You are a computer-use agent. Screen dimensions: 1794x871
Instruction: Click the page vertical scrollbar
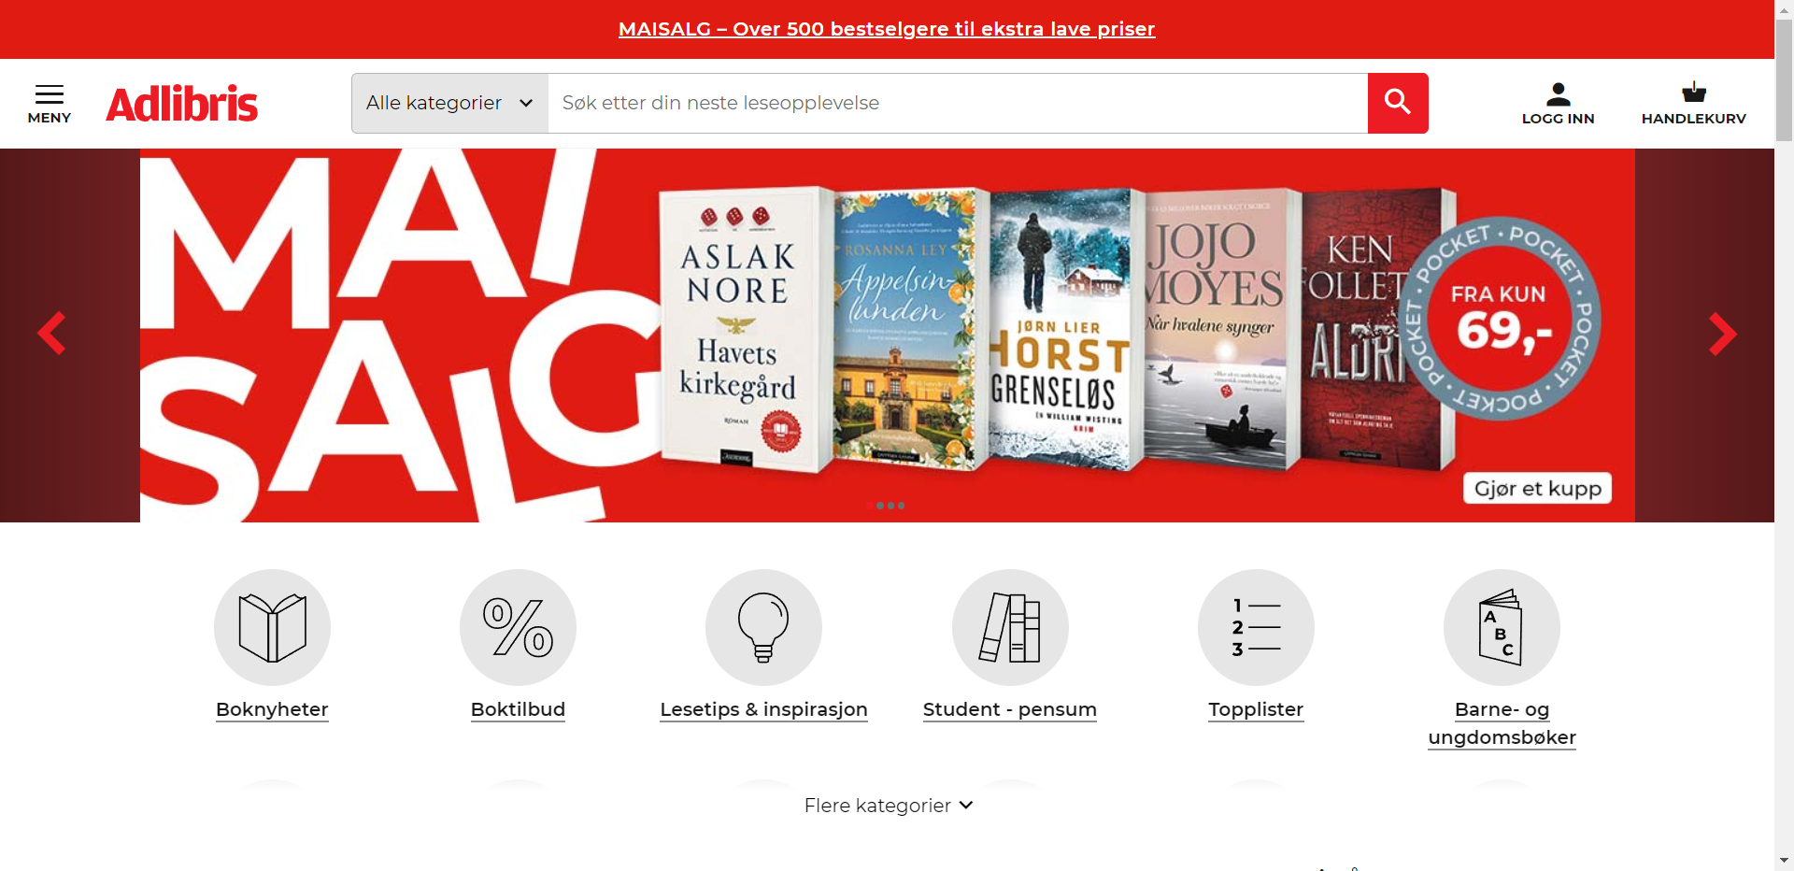tap(1784, 435)
